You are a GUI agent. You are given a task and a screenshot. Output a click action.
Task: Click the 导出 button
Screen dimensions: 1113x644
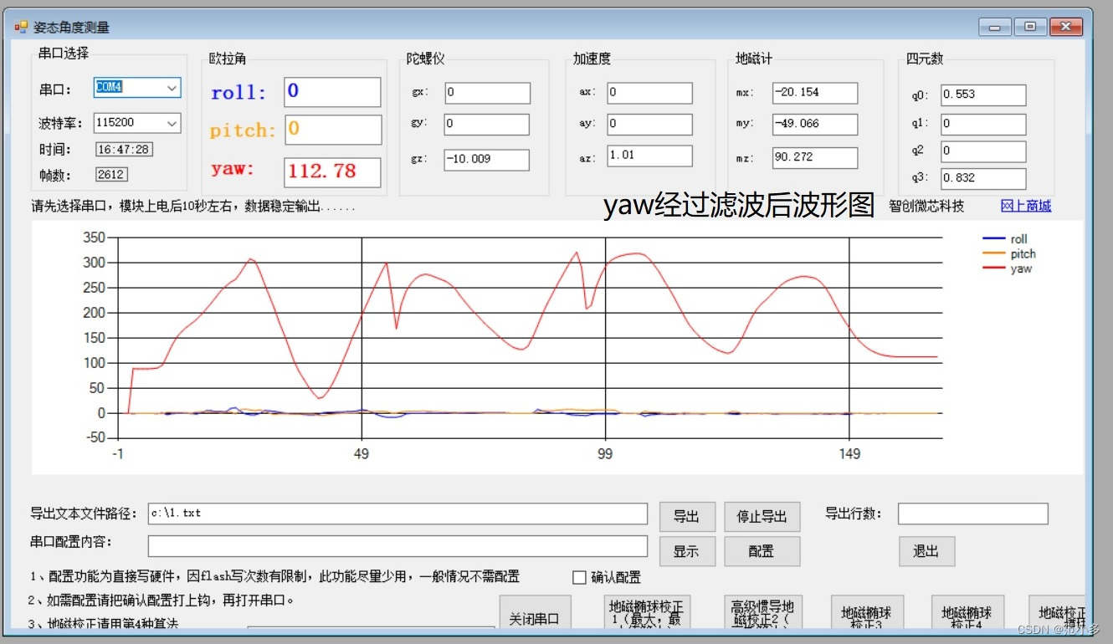coord(687,517)
